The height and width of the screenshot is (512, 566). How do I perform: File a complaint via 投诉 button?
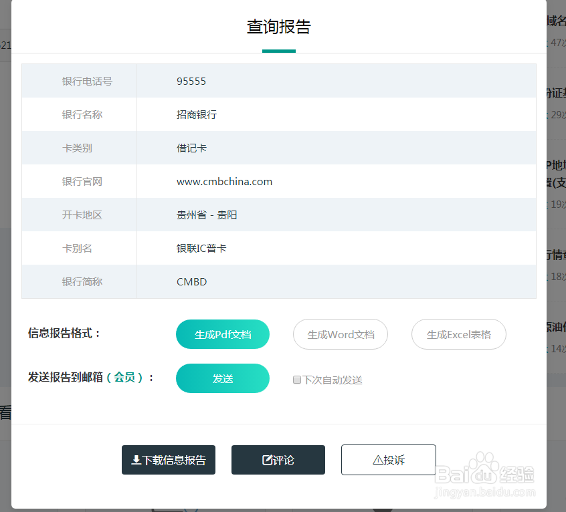pos(389,460)
